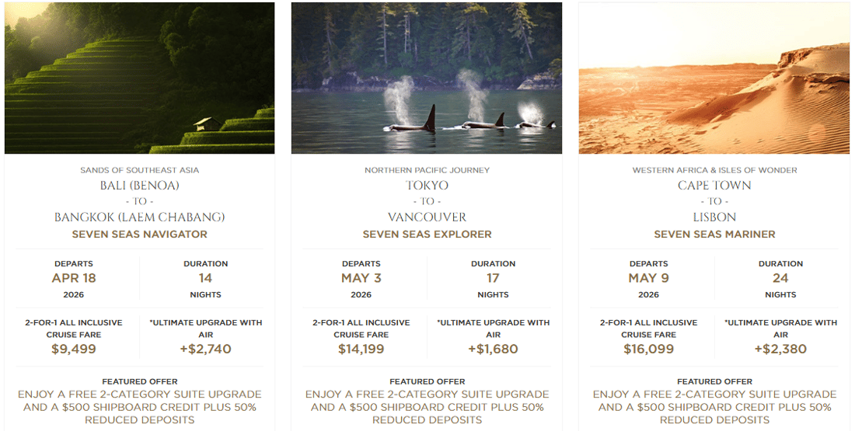Open the rice terraces cruise image
This screenshot has width=855, height=431.
(x=139, y=78)
